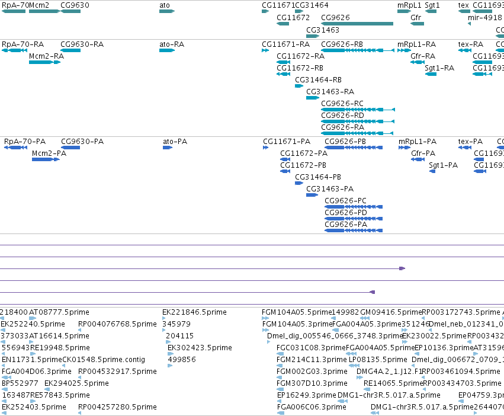Select the "499856" EST label
This screenshot has height=416, width=504.
(182, 359)
